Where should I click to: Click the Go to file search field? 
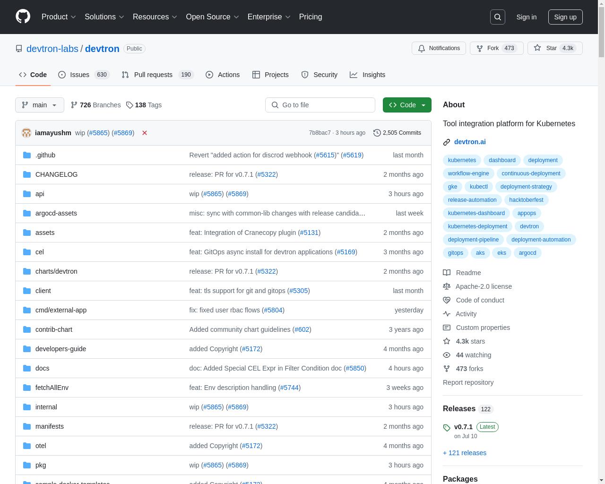pyautogui.click(x=320, y=105)
